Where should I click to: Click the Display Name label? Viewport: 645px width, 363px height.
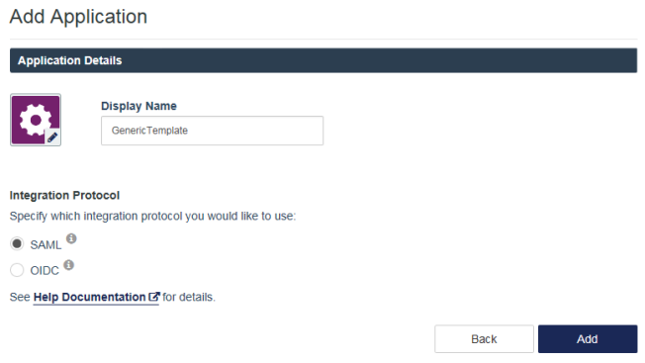pyautogui.click(x=138, y=106)
